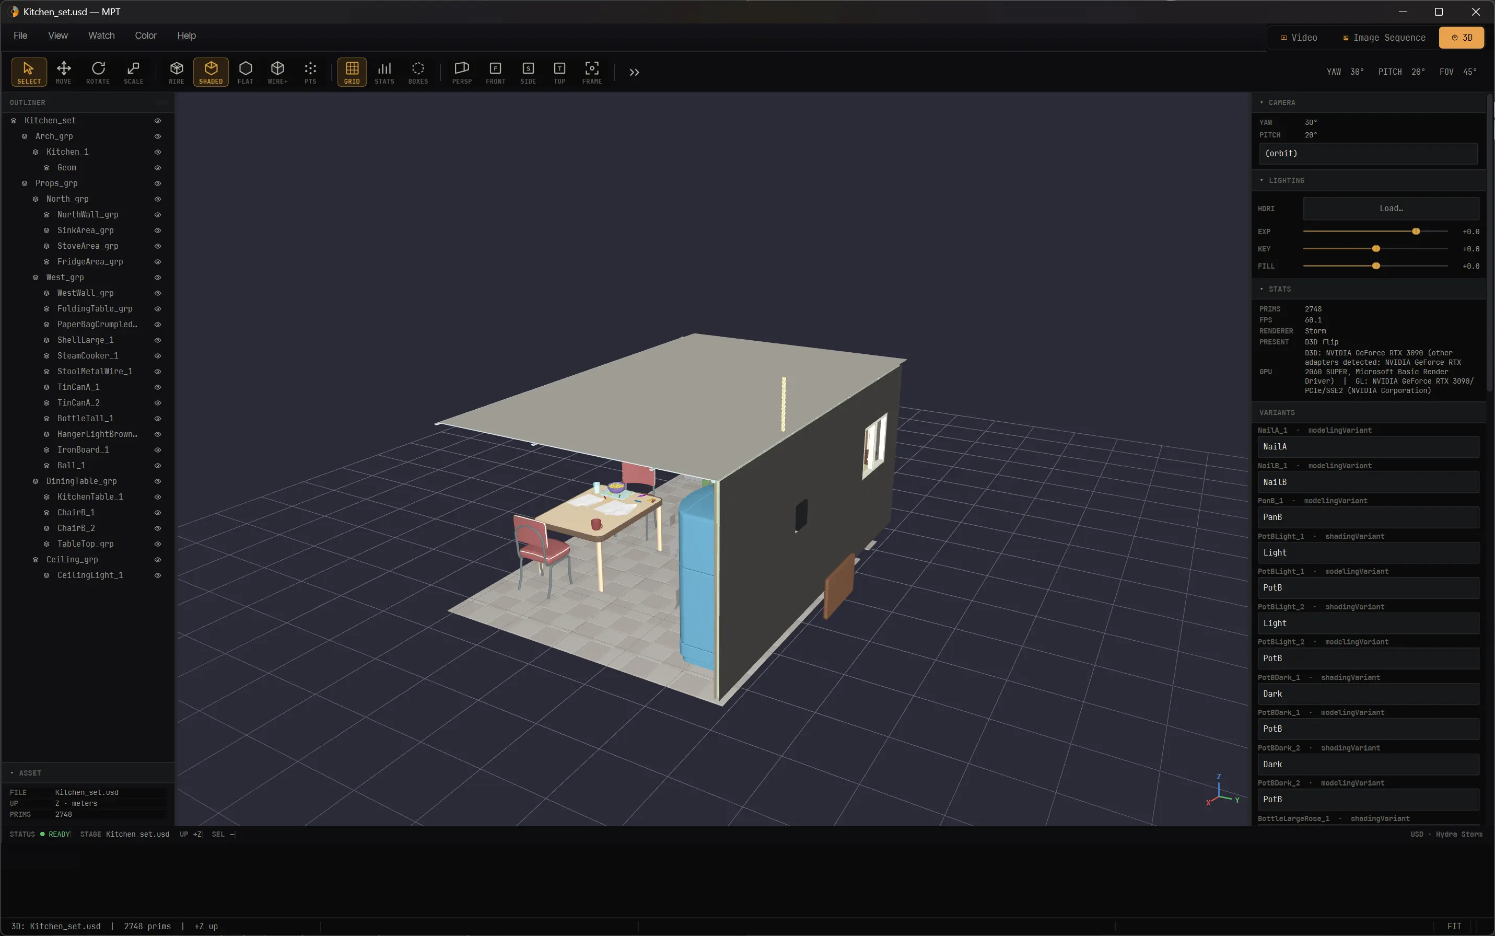This screenshot has width=1495, height=936.
Task: Switch to Side camera view
Action: (x=528, y=73)
